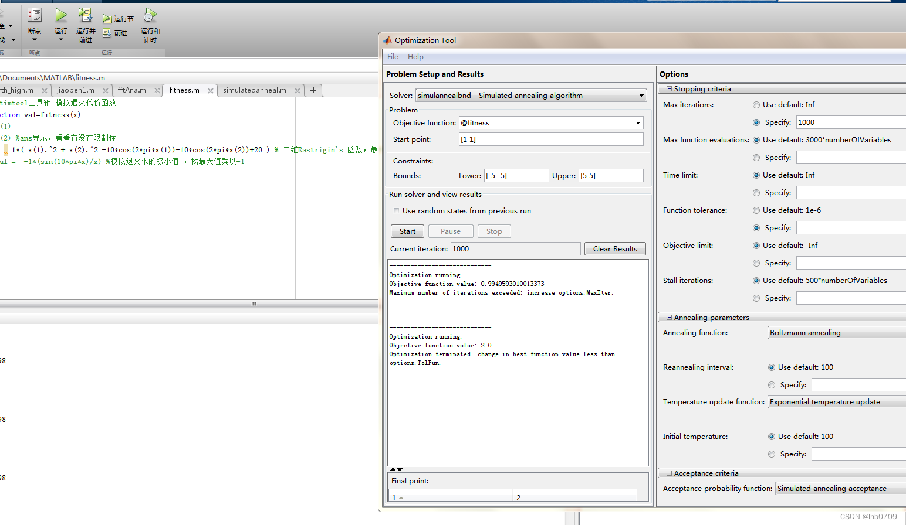Click the Stop button
This screenshot has width=906, height=525.
click(494, 231)
